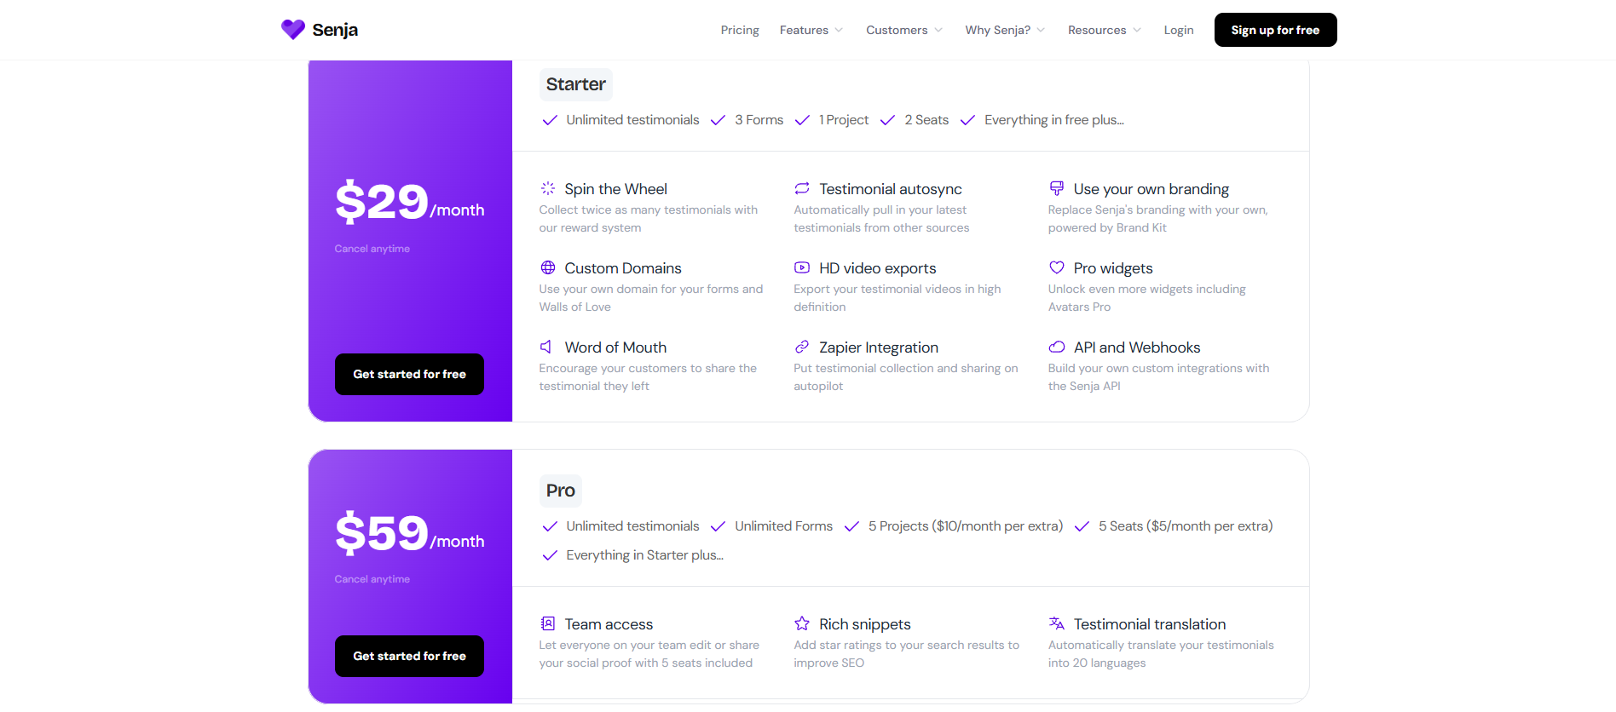Open the Pricing page from navigation
The width and height of the screenshot is (1616, 712).
pos(740,30)
